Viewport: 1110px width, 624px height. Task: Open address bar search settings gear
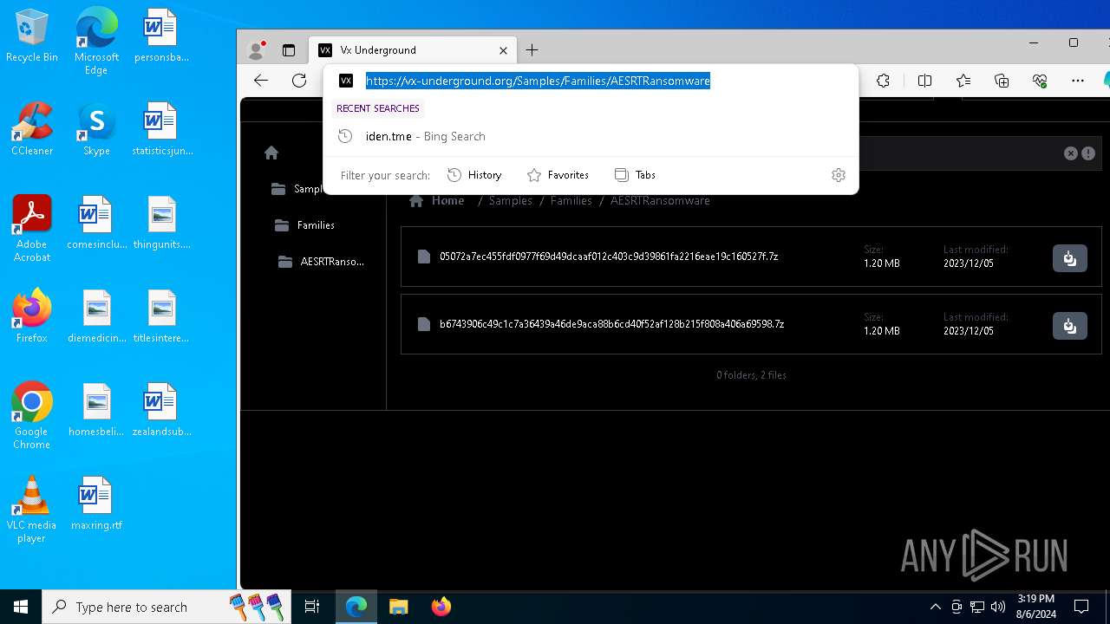click(839, 175)
